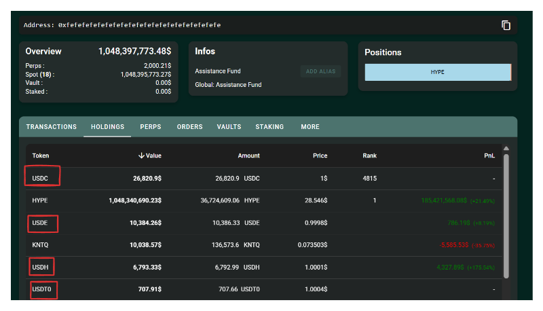
Task: Click the Value column sort arrow
Action: 141,155
